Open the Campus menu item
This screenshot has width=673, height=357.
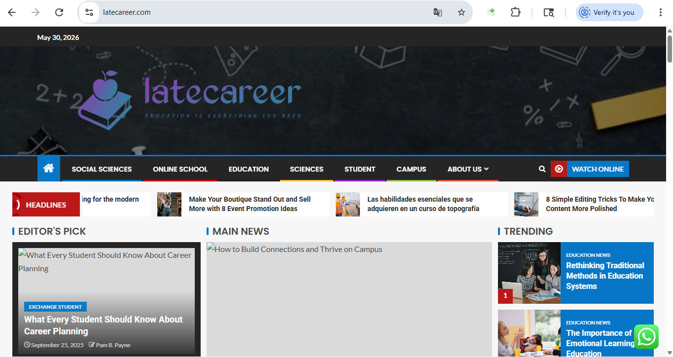[x=411, y=169]
